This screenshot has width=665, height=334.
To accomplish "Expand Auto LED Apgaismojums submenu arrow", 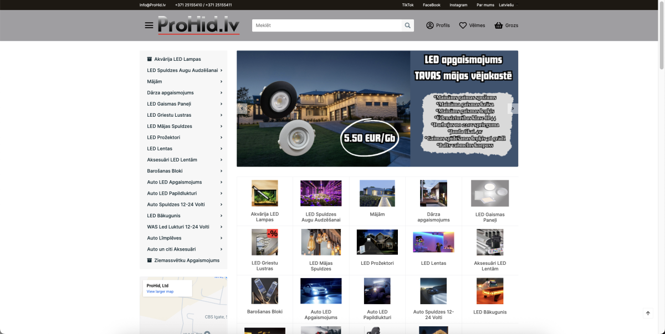I will (221, 182).
